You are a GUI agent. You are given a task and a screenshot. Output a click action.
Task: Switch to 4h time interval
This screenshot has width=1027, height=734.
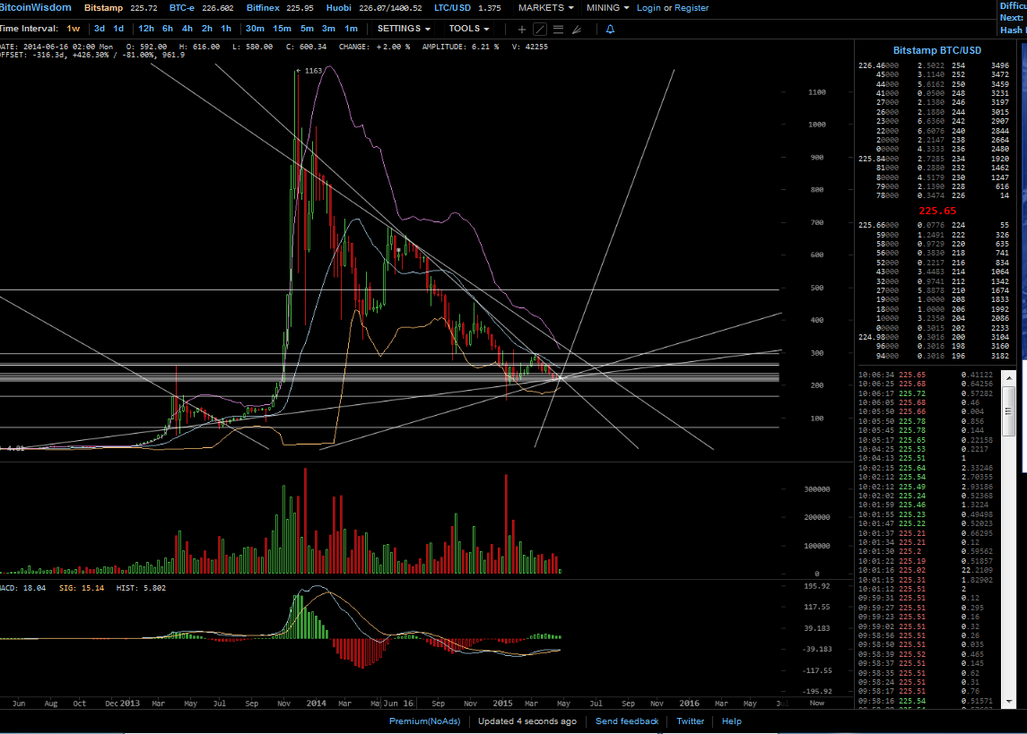(x=187, y=29)
